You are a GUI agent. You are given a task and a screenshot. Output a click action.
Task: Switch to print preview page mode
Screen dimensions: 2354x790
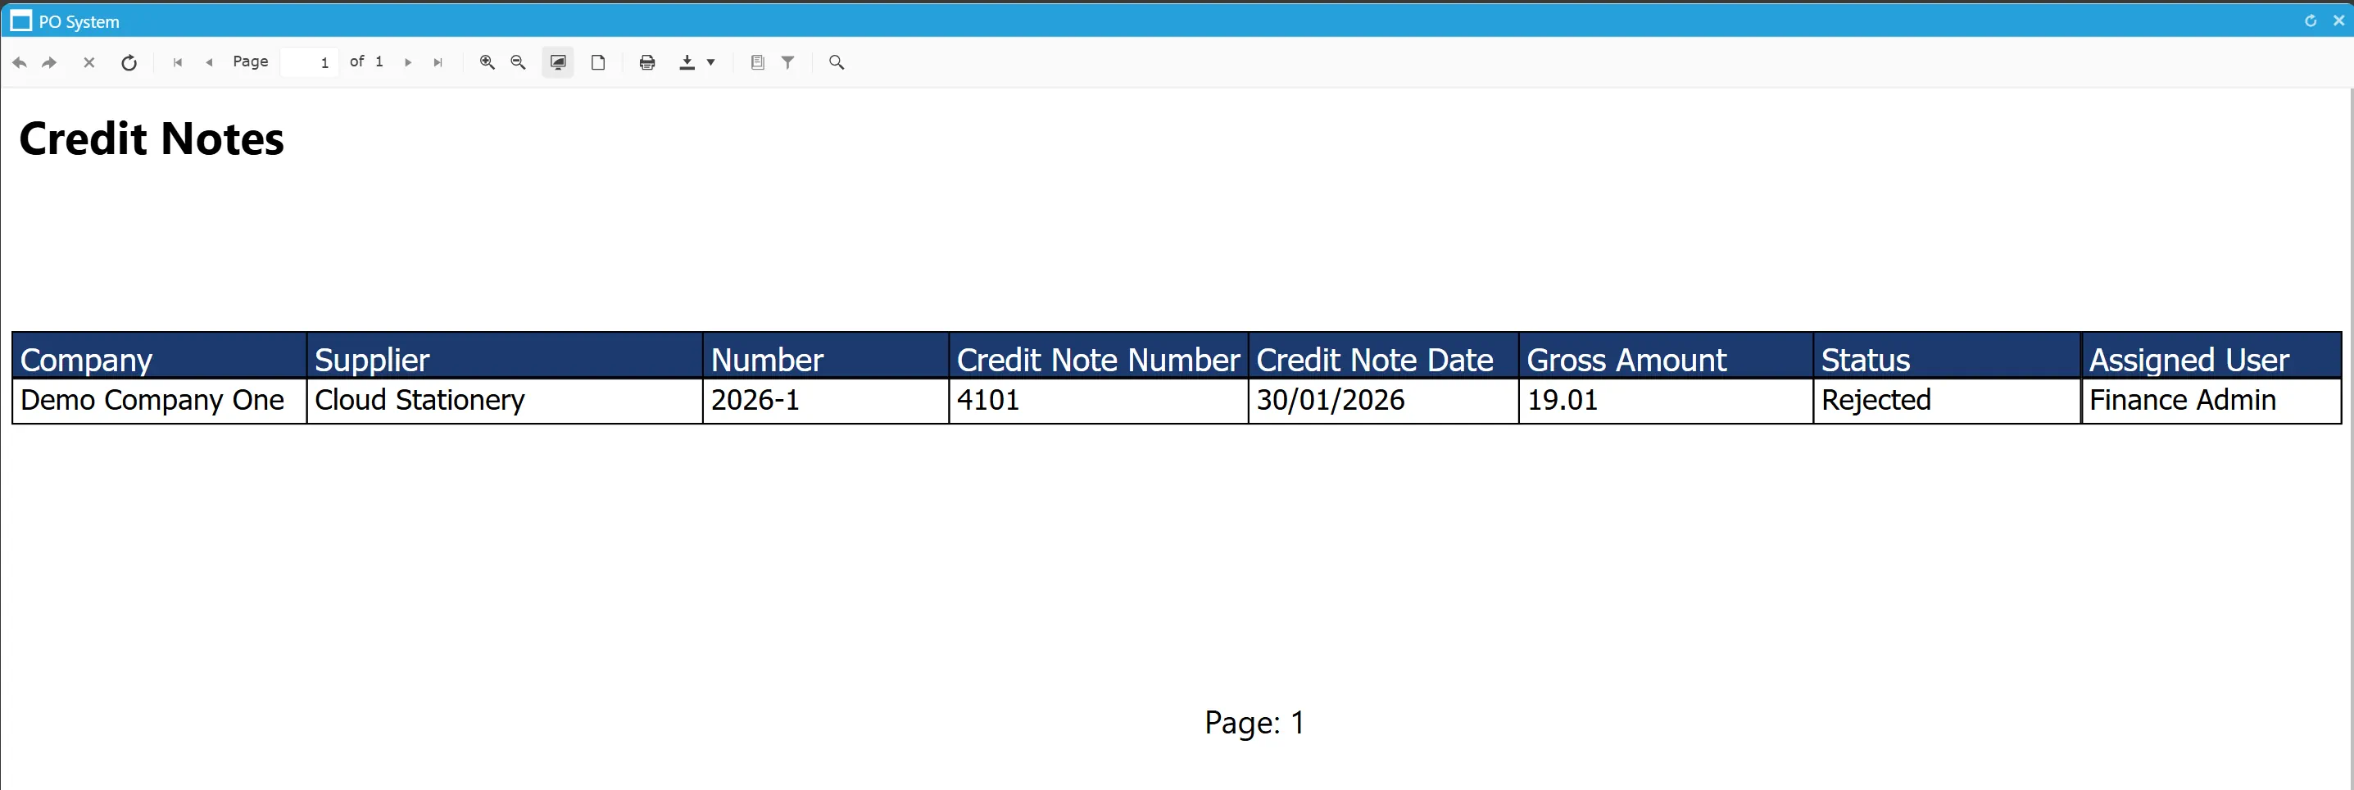597,62
